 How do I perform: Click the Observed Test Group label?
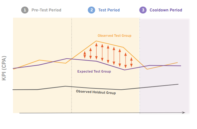click(114, 36)
